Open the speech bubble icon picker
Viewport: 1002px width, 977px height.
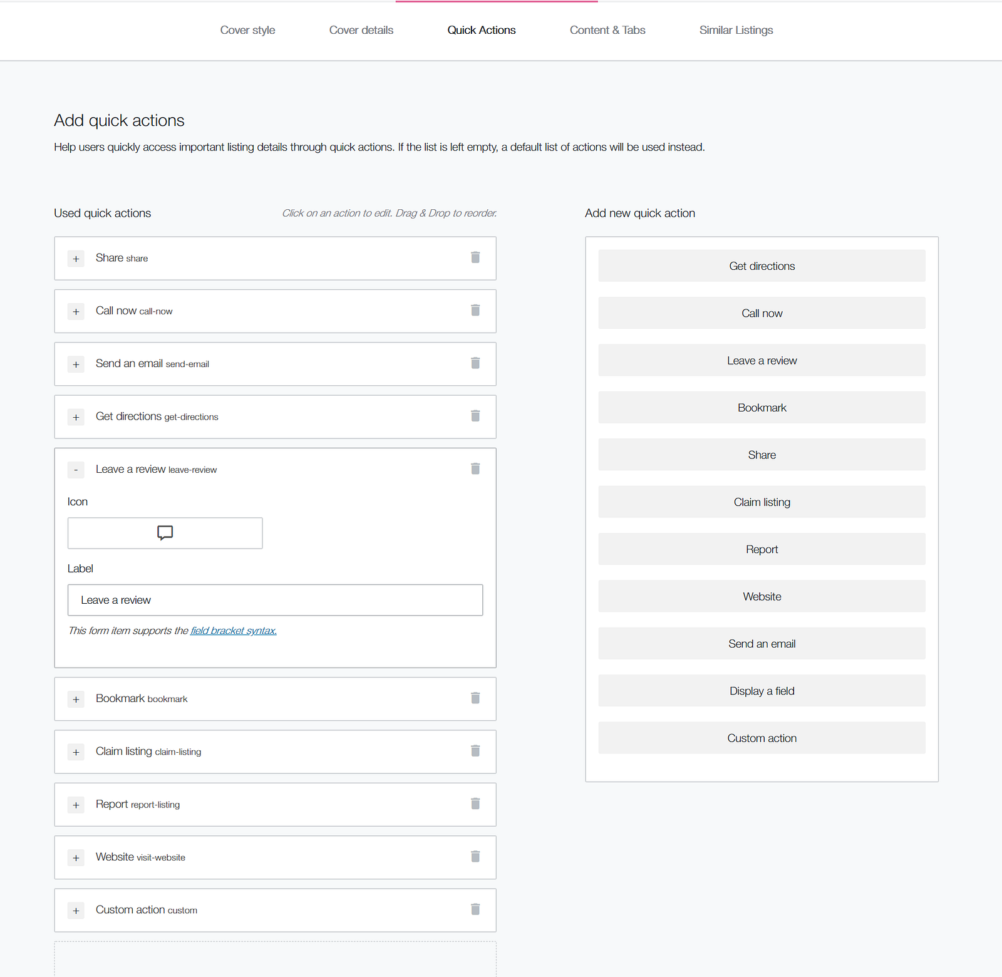pos(165,533)
